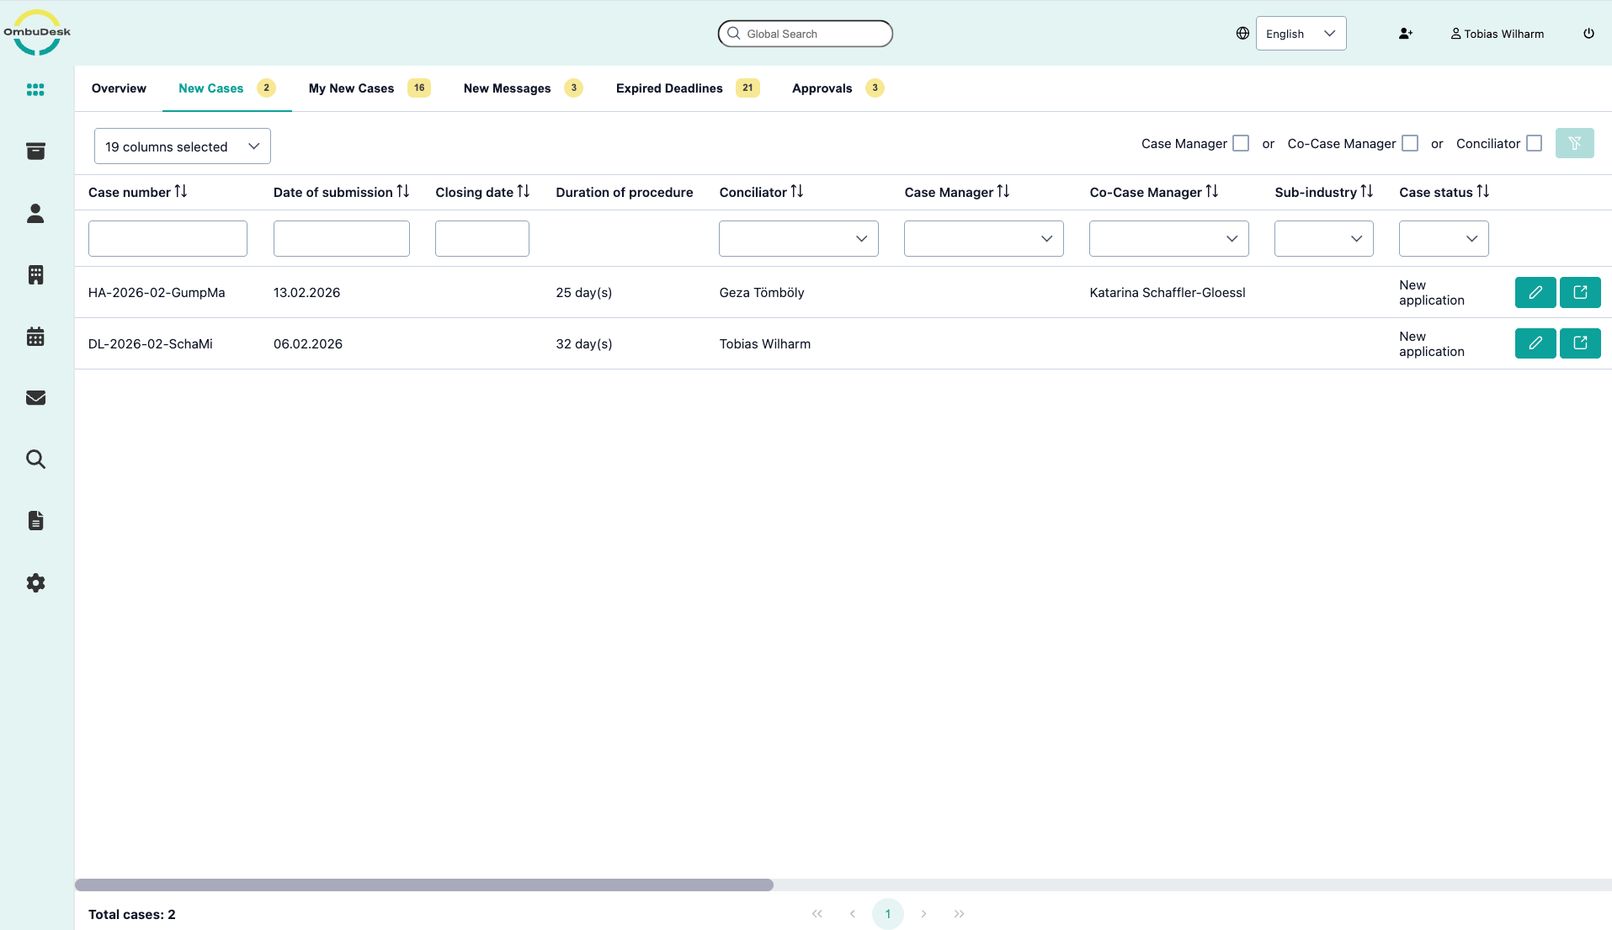Open the settings gear icon in sidebar
This screenshot has height=930, width=1612.
coord(35,582)
